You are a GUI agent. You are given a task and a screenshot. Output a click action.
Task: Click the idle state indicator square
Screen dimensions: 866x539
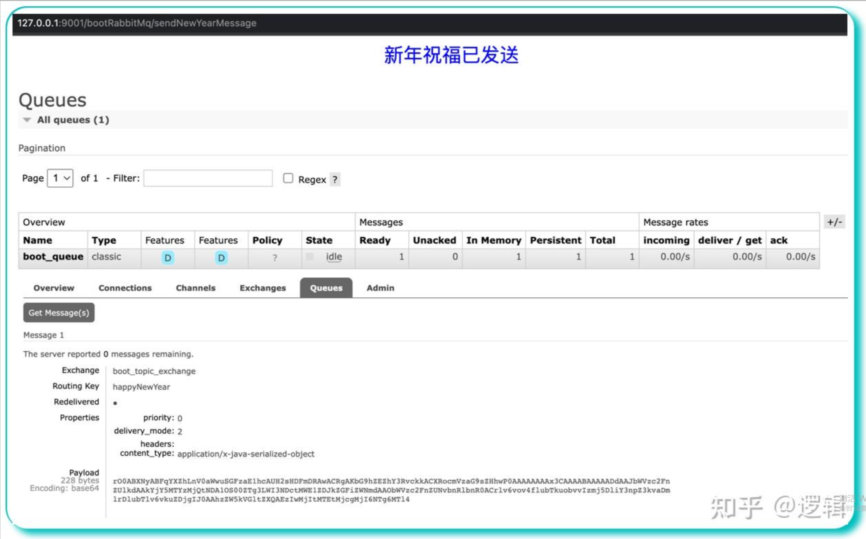(310, 257)
